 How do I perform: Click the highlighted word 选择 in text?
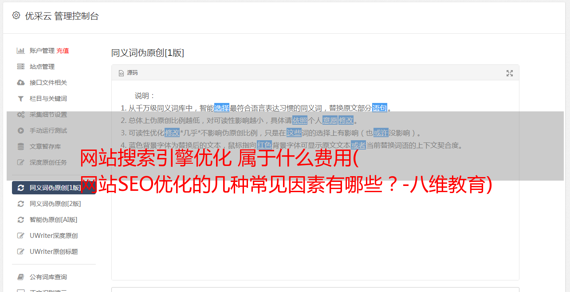coord(222,108)
